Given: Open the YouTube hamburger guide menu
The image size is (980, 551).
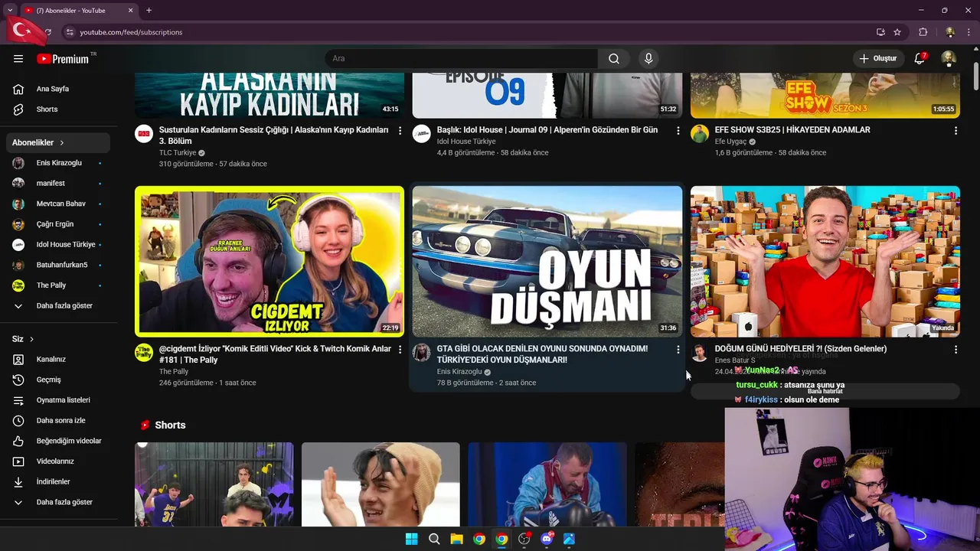Looking at the screenshot, I should coord(18,59).
